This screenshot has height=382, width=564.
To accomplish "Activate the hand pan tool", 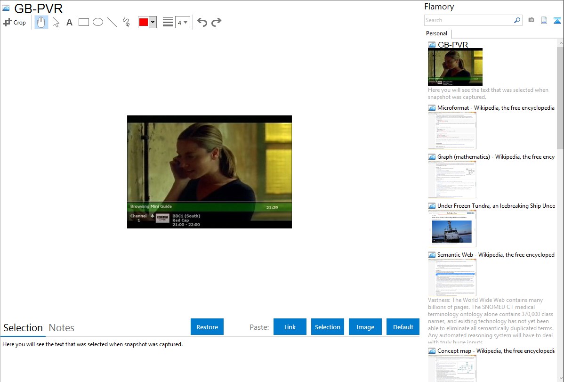I will tap(41, 22).
